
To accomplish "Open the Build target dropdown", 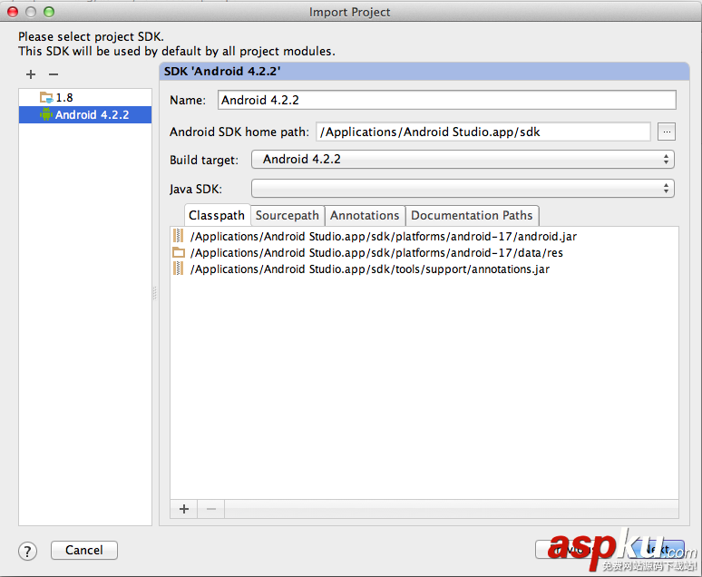I will [x=463, y=160].
